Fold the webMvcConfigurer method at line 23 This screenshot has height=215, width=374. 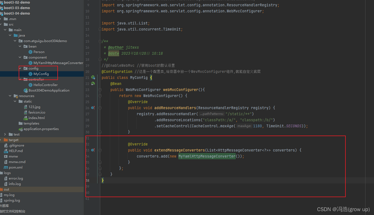click(x=100, y=90)
